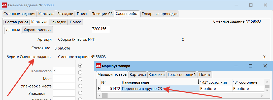
Task: Minimize the Маршрут товара window
Action: pos(236,66)
